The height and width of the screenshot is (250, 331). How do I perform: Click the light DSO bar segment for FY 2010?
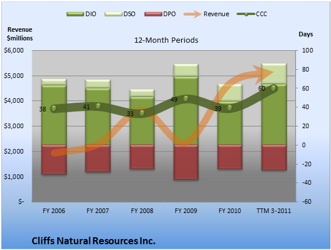click(x=230, y=93)
